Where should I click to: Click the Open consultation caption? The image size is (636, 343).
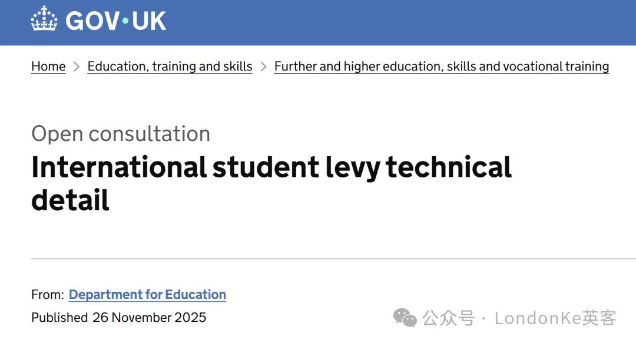(121, 134)
